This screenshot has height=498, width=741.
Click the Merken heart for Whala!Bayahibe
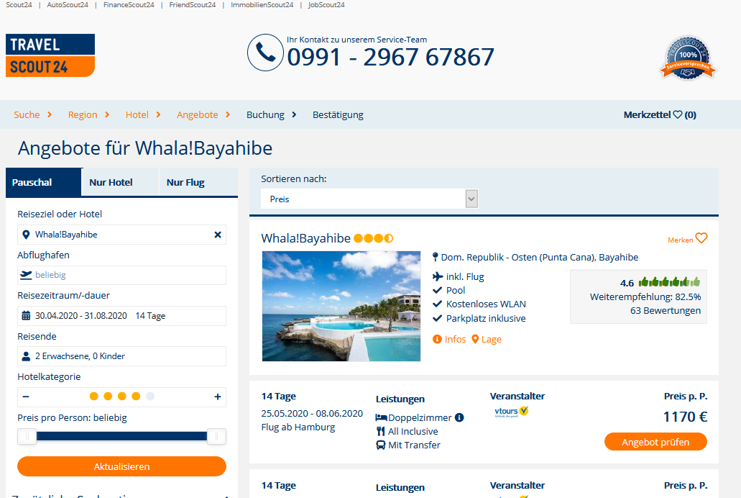(701, 238)
